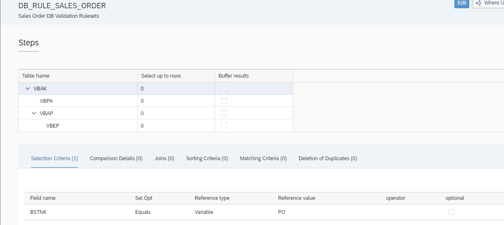Enable Buffer results checkbox for VBAP
504x225 pixels.
click(x=224, y=113)
